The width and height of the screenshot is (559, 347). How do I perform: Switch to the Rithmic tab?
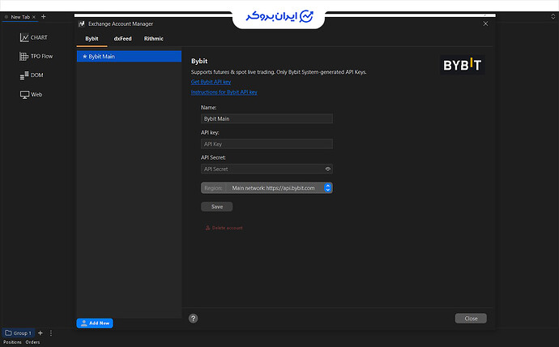pyautogui.click(x=154, y=39)
